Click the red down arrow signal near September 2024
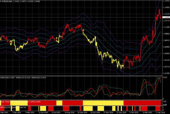Image resolution: width=170 pixels, height=114 pixels. [83, 30]
